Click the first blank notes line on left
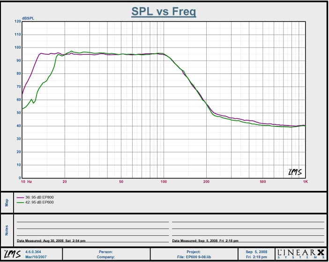 pyautogui.click(x=92, y=221)
